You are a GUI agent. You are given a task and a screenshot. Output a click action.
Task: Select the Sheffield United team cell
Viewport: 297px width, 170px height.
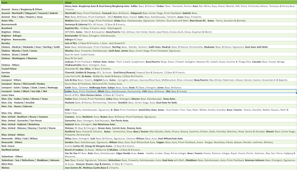click(x=32, y=150)
